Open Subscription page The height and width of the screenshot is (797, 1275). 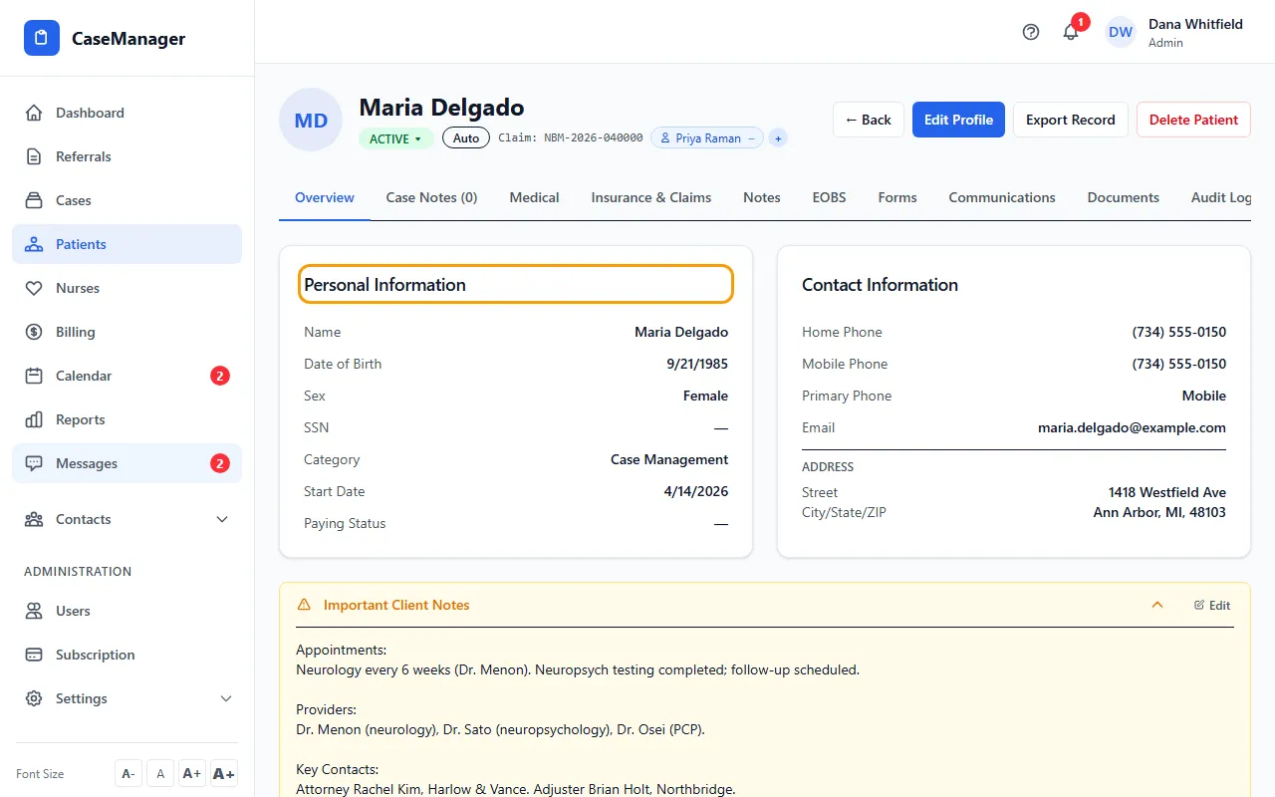click(127, 655)
